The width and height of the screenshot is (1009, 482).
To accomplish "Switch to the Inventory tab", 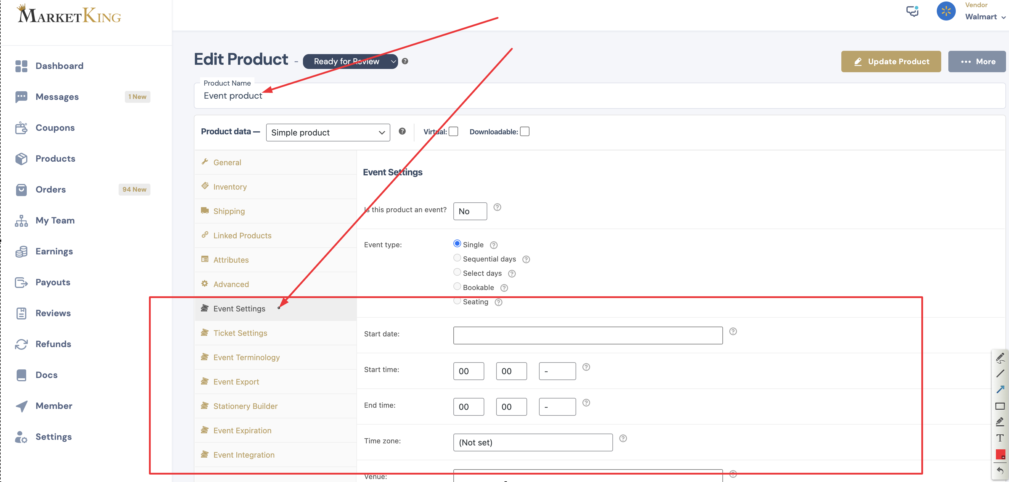I will click(275, 187).
